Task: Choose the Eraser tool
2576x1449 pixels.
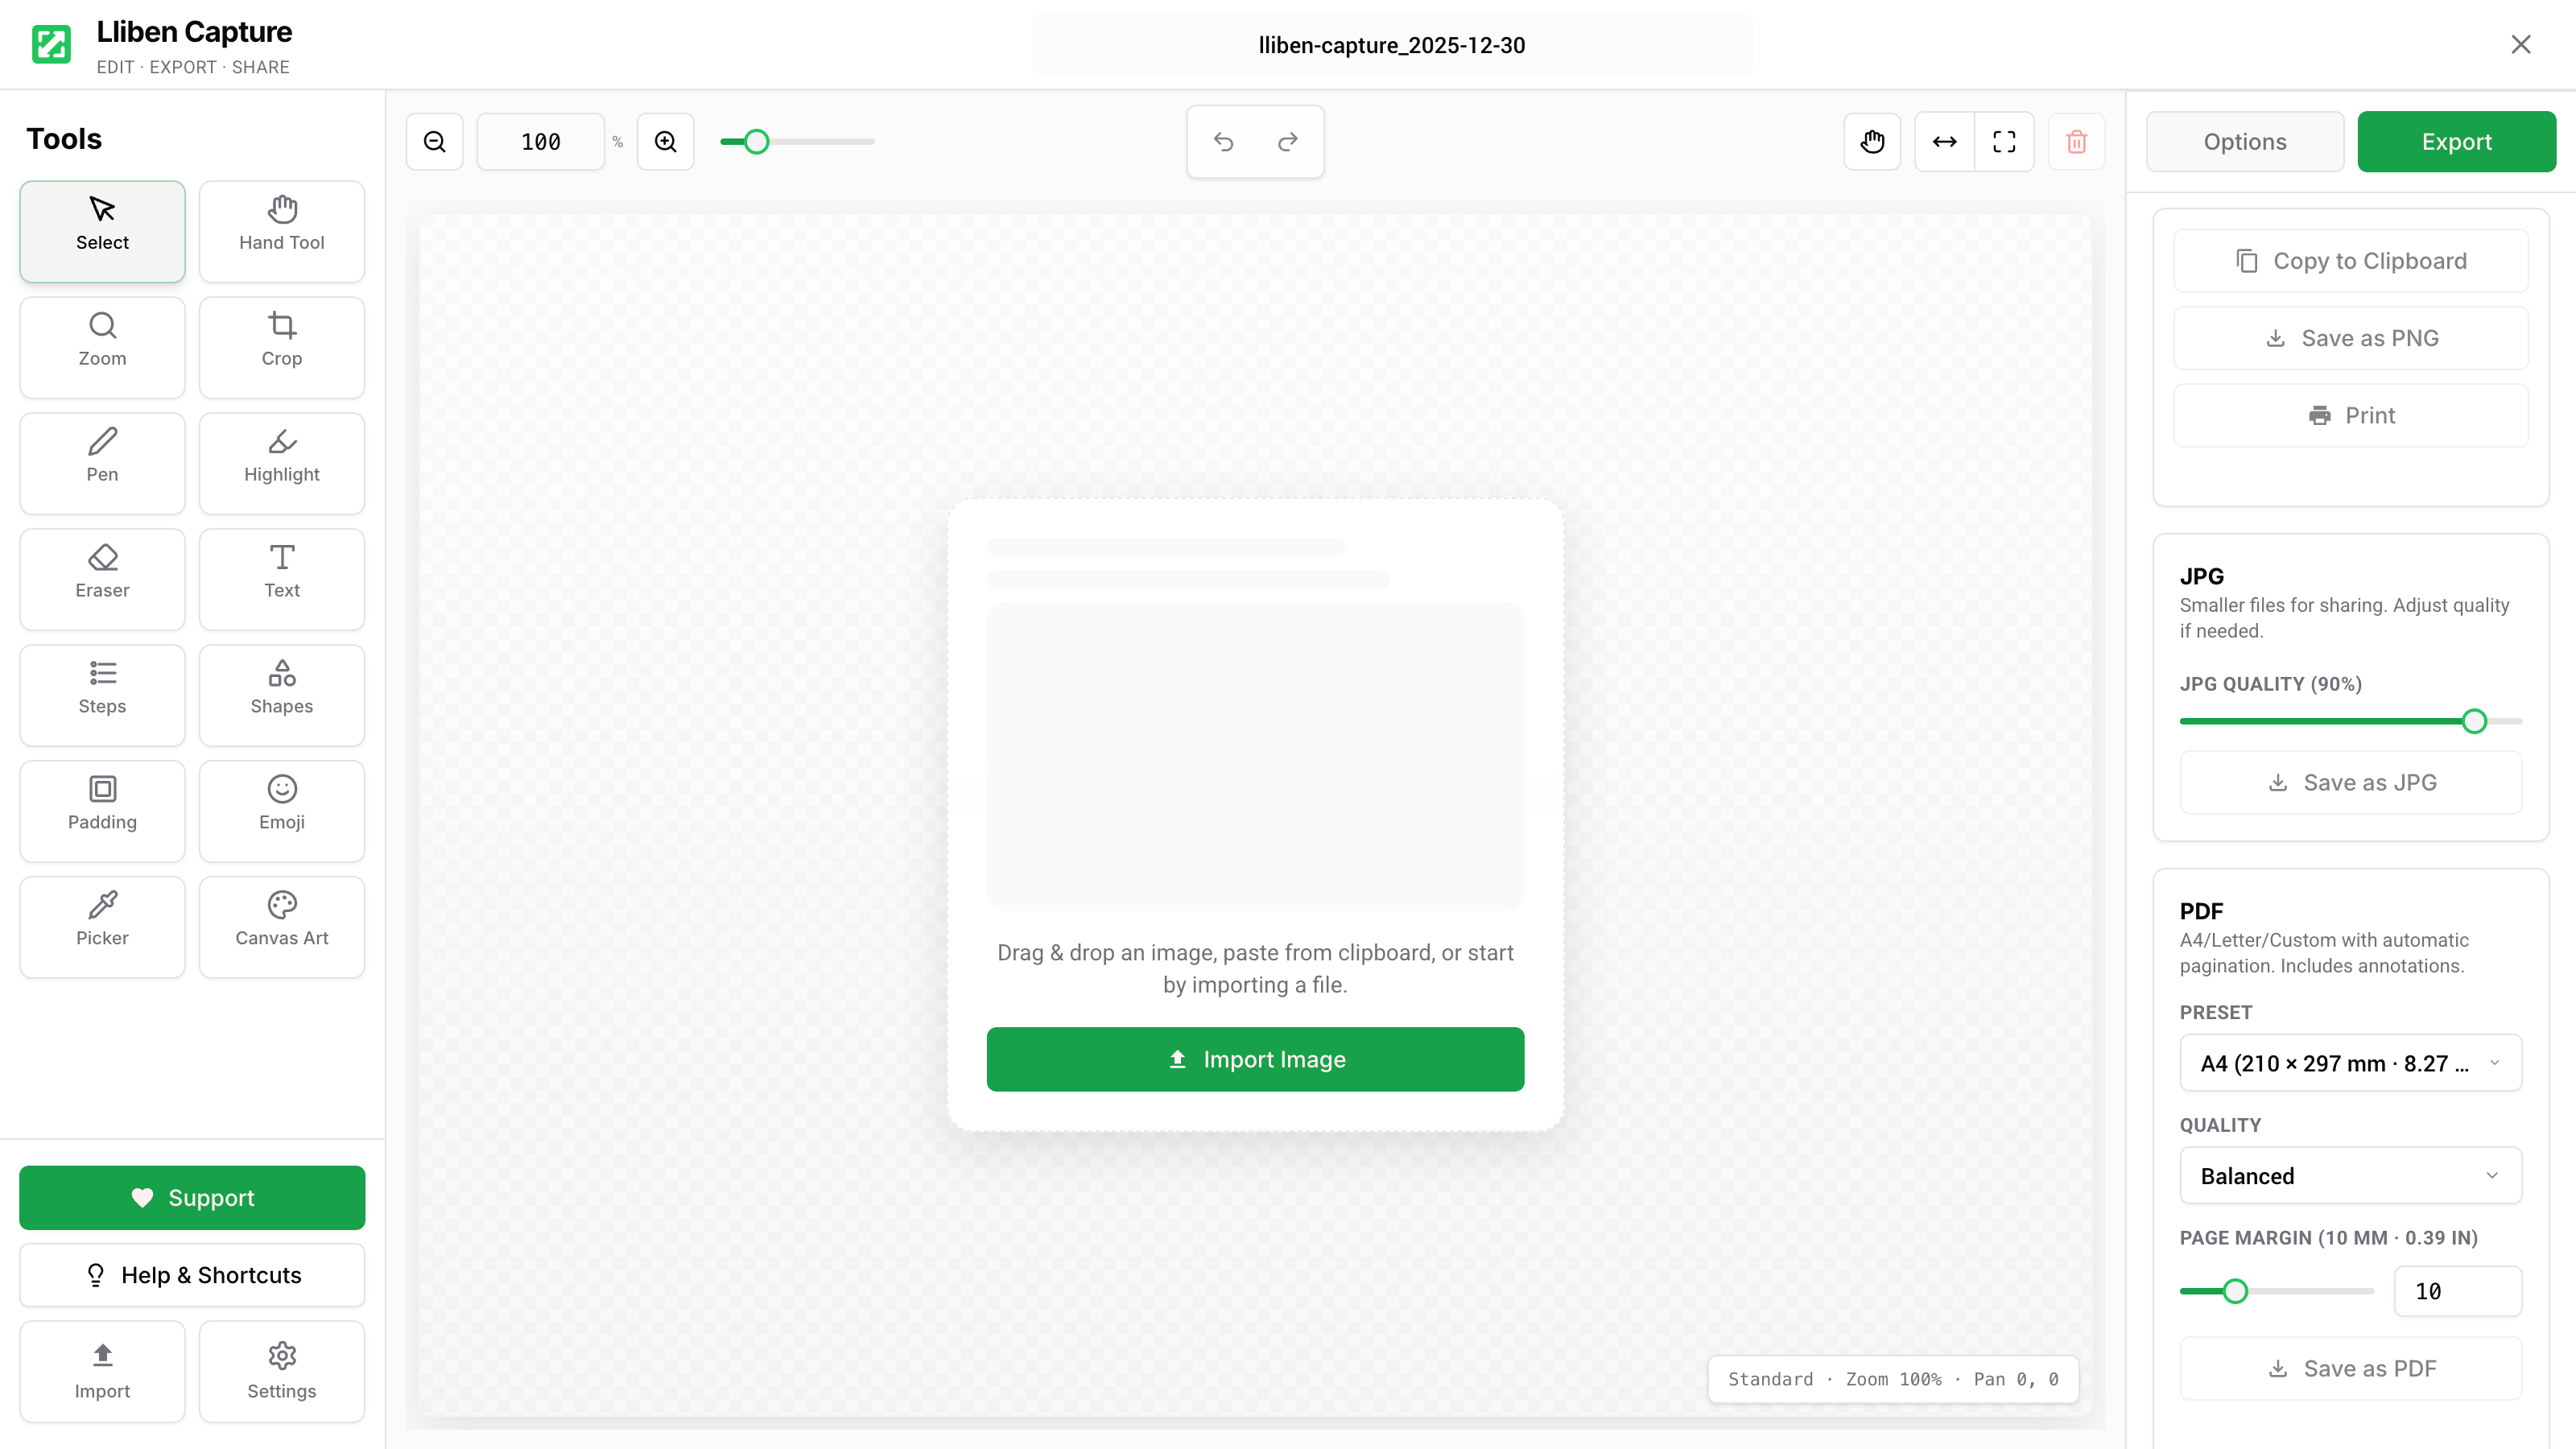Action: click(x=102, y=573)
